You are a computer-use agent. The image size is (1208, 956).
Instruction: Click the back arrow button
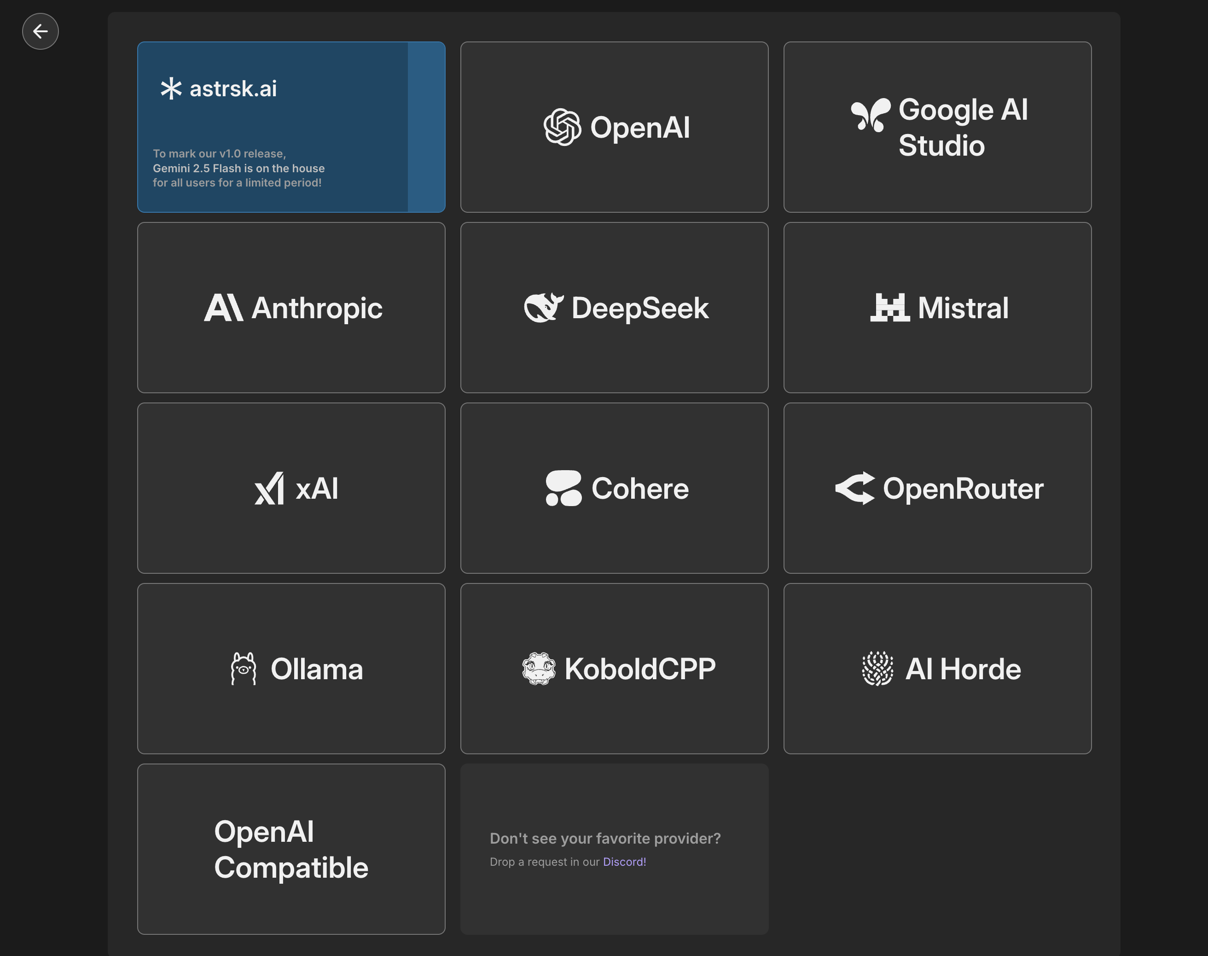[x=41, y=31]
